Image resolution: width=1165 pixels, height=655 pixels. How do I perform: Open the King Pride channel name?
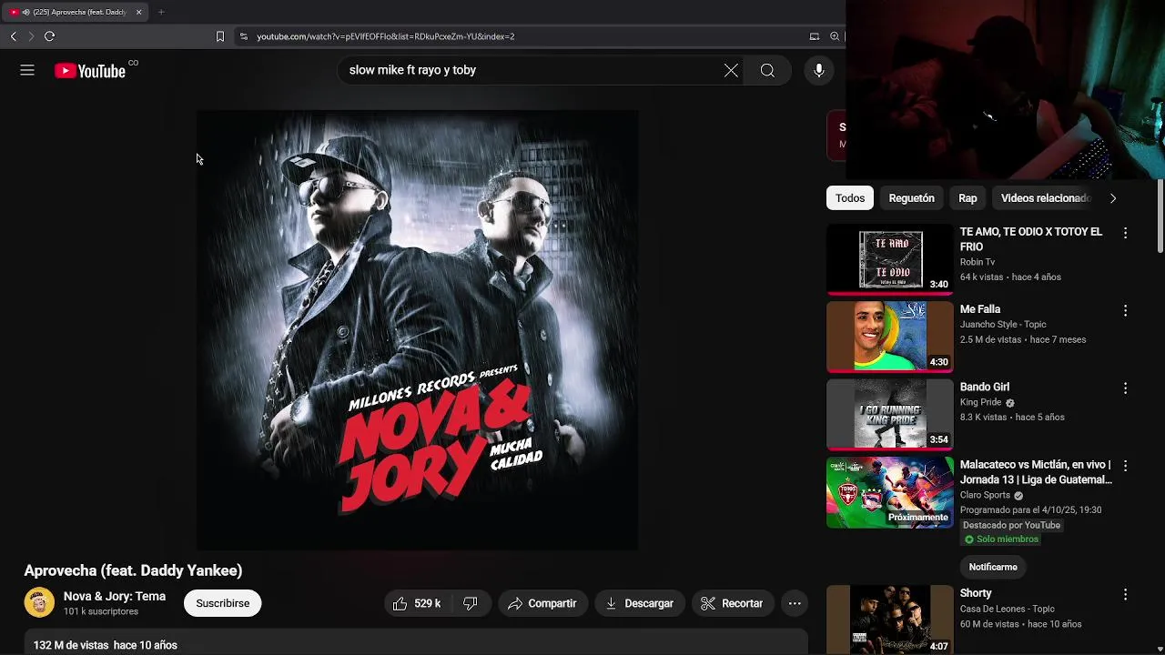[980, 402]
